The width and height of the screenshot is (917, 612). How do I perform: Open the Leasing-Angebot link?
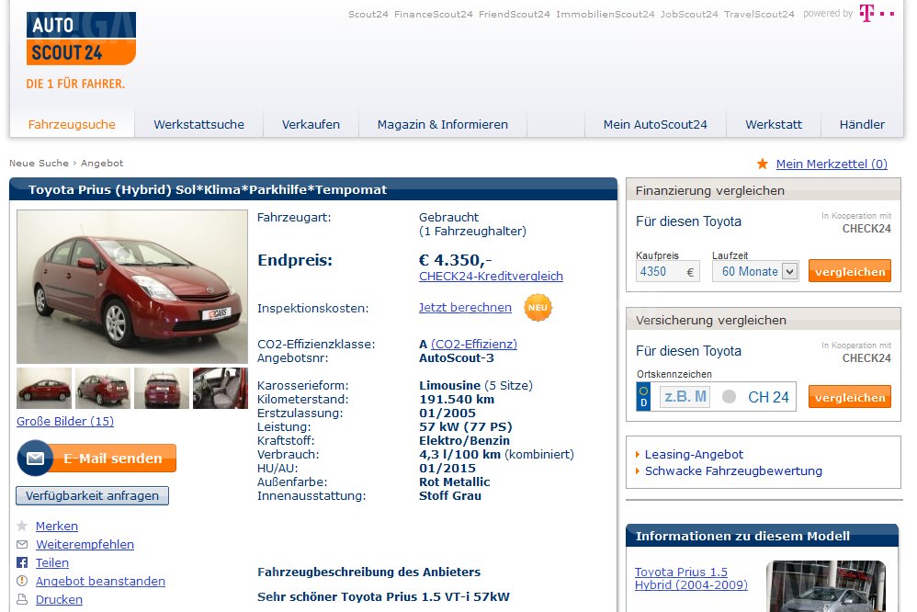click(694, 455)
